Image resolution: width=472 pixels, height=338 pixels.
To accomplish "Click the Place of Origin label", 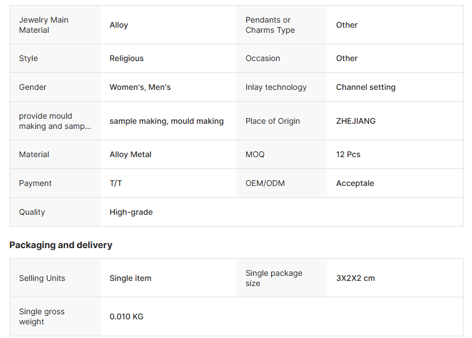I will click(273, 121).
